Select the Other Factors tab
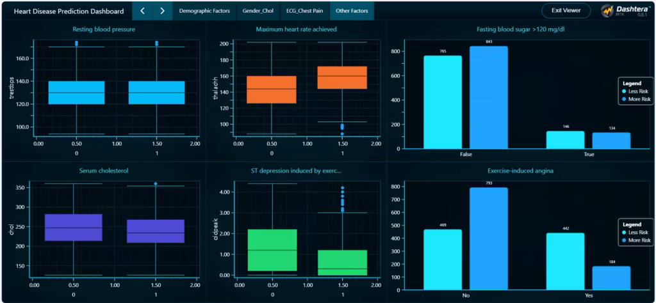The width and height of the screenshot is (656, 303). pos(352,11)
